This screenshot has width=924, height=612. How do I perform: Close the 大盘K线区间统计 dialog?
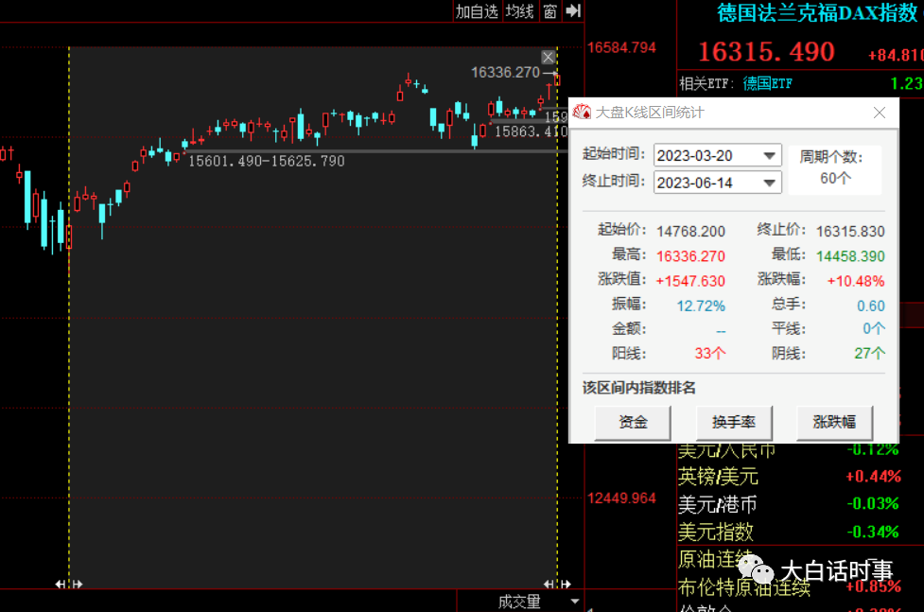tap(880, 113)
